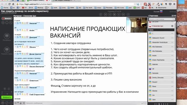Image resolution: width=187 pixels, height=105 pixels.
Task: Click the pencil icon at sidebar bottom
Action: (x=7, y=103)
